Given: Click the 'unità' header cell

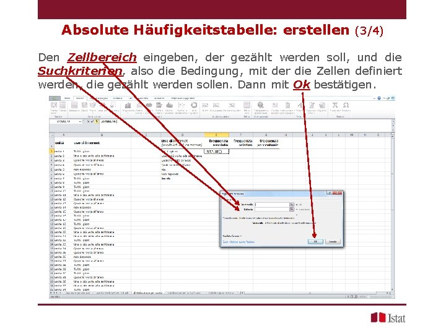Looking at the screenshot, I should tap(59, 143).
